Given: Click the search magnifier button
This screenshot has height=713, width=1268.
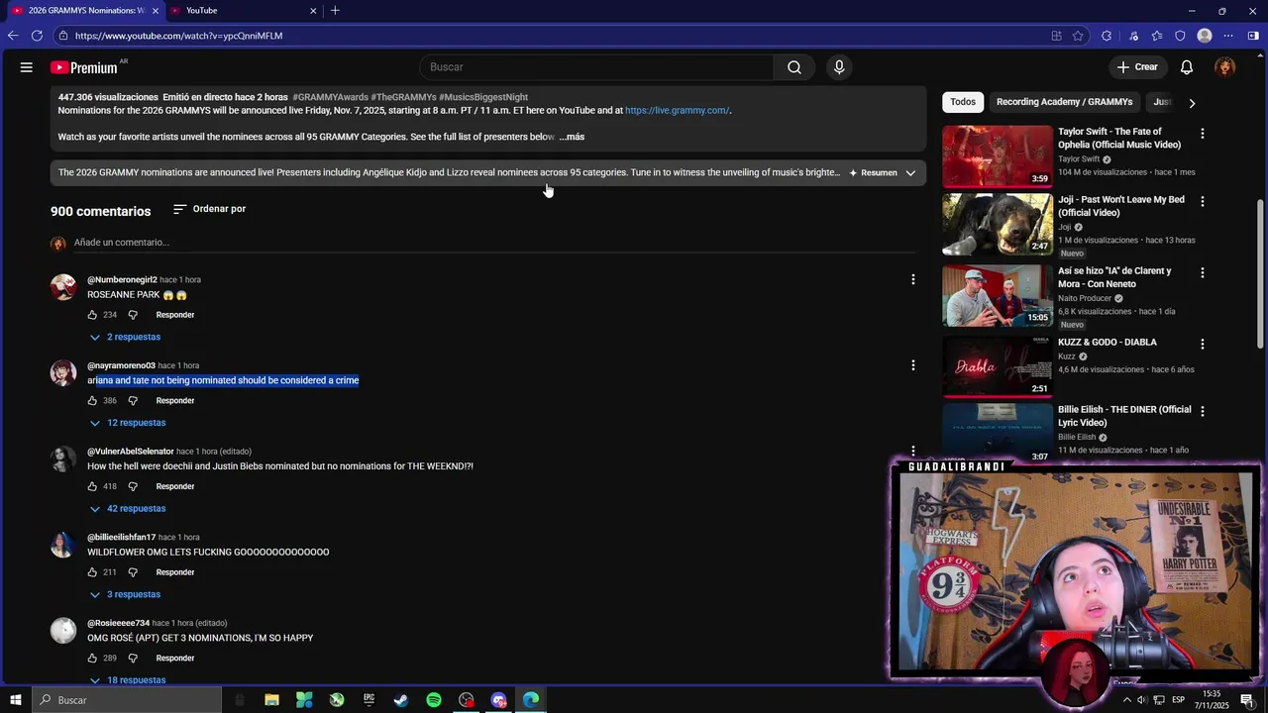Looking at the screenshot, I should point(794,67).
